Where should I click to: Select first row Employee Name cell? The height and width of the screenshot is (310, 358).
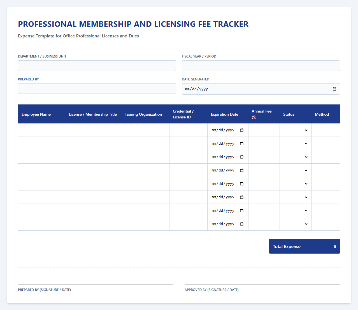pyautogui.click(x=41, y=130)
